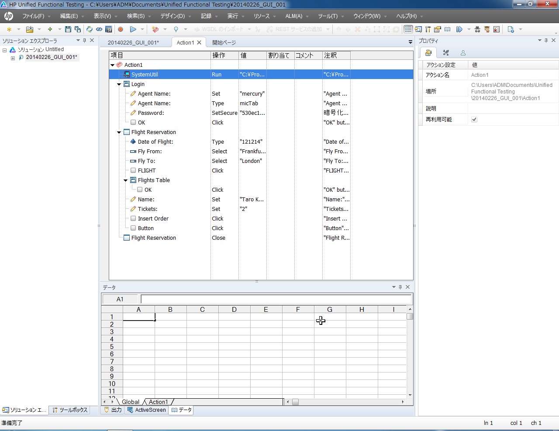Click the document with help badge icon

511,29
